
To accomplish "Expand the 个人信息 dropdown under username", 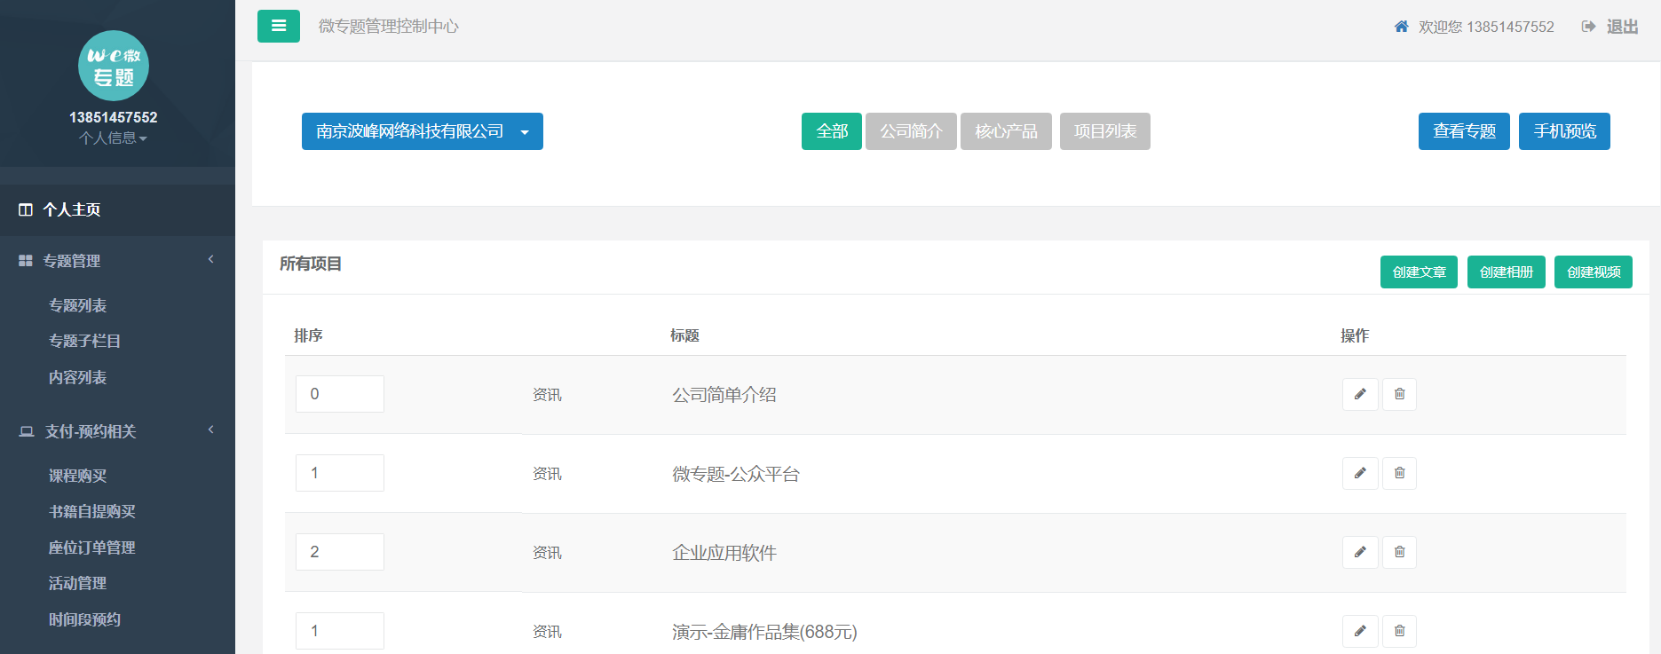I will pos(113,138).
